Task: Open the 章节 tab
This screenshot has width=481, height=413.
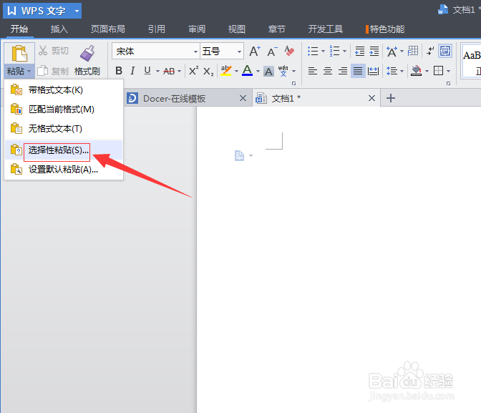Action: (x=277, y=29)
